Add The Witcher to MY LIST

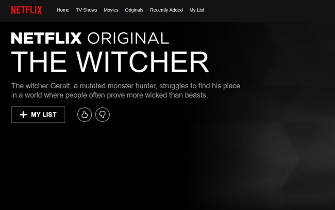coord(38,115)
